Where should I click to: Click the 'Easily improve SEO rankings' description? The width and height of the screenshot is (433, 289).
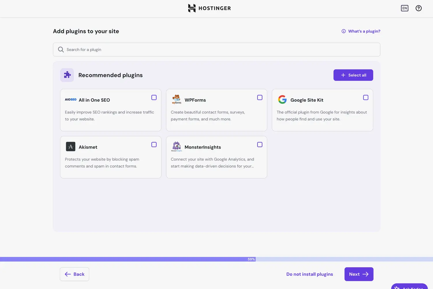click(x=109, y=116)
